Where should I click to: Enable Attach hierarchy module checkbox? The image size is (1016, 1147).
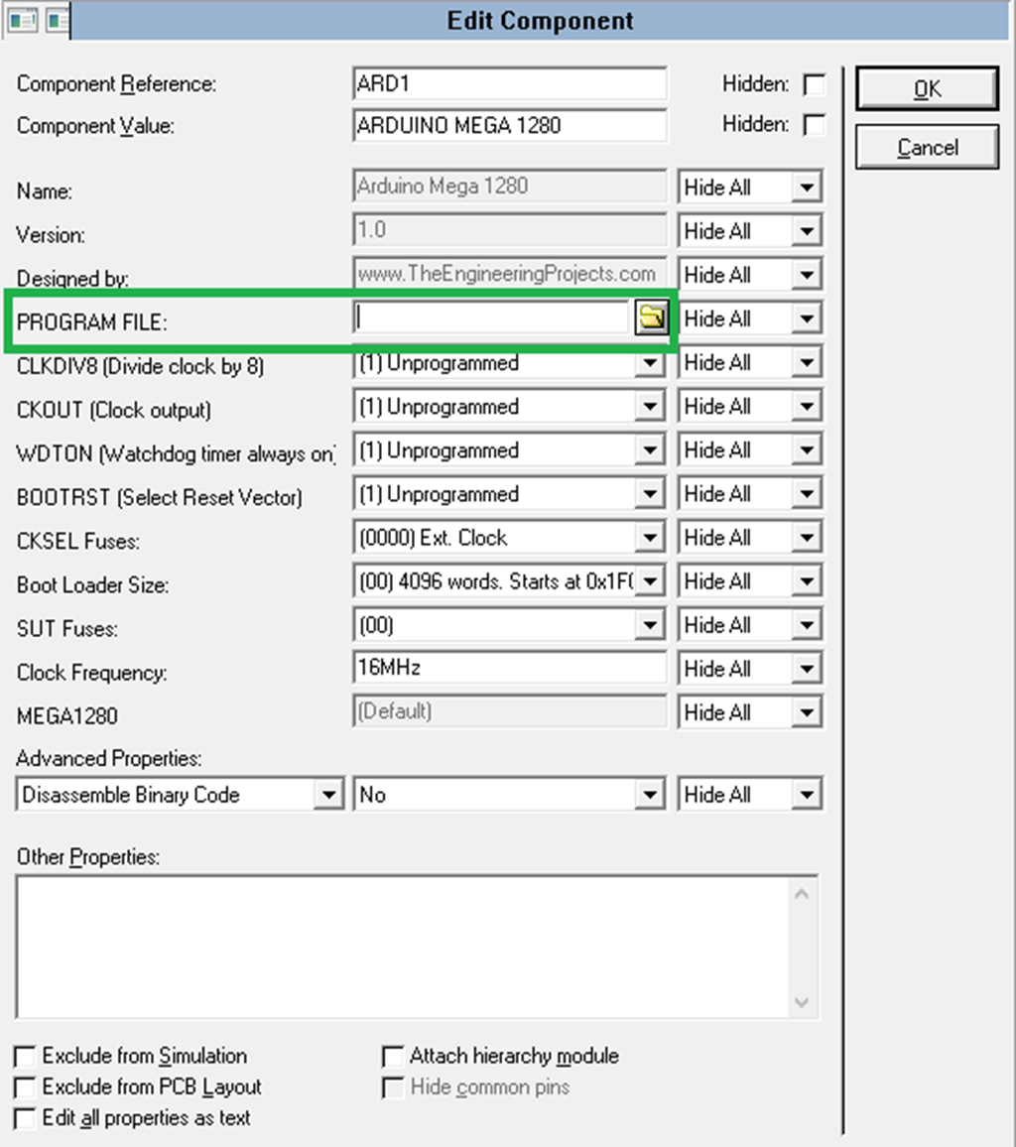394,1056
